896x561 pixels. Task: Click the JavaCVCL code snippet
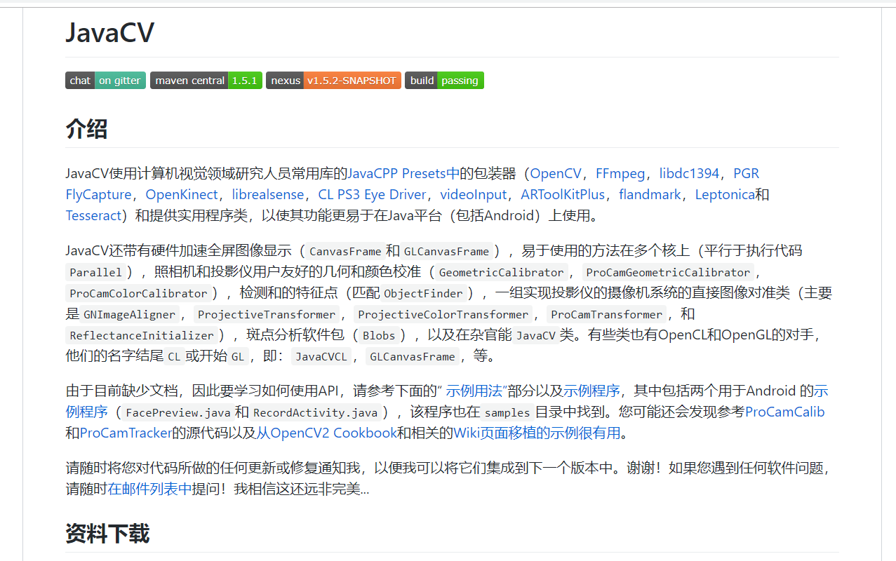click(x=321, y=356)
